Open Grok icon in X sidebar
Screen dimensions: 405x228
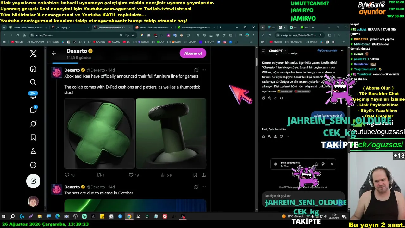[33, 123]
